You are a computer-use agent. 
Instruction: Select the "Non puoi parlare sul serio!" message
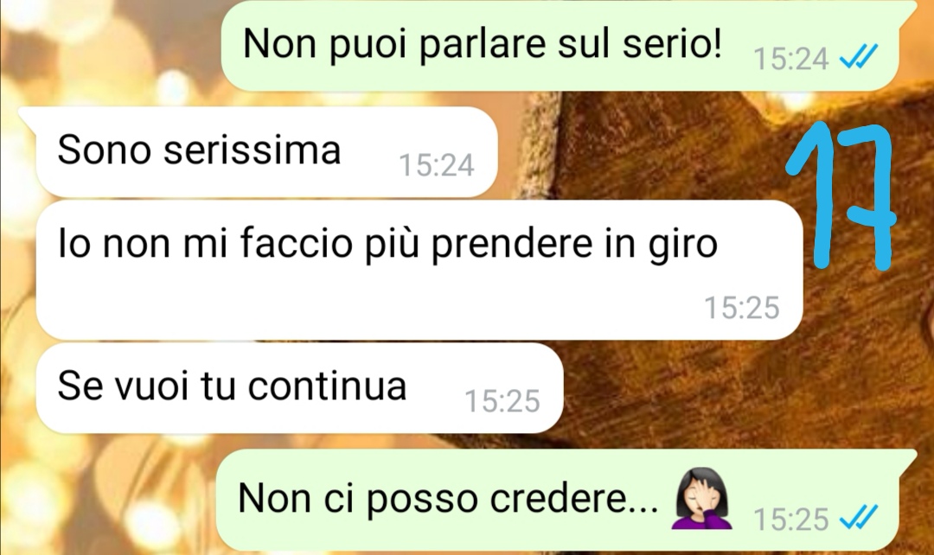(x=560, y=46)
